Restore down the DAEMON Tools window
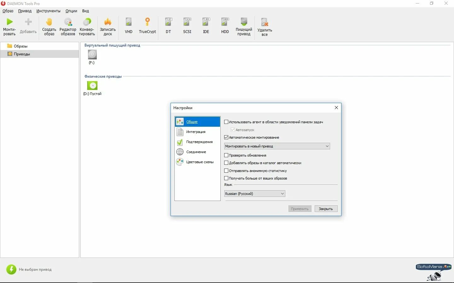454x283 pixels. 432,3
